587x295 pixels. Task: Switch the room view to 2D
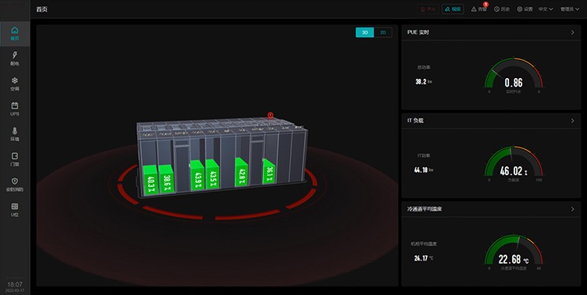383,32
